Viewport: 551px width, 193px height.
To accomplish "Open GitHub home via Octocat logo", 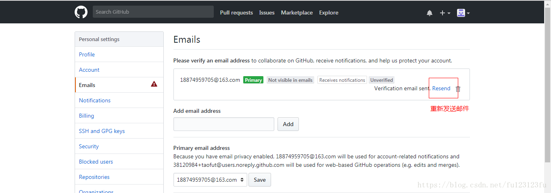I will [x=81, y=12].
